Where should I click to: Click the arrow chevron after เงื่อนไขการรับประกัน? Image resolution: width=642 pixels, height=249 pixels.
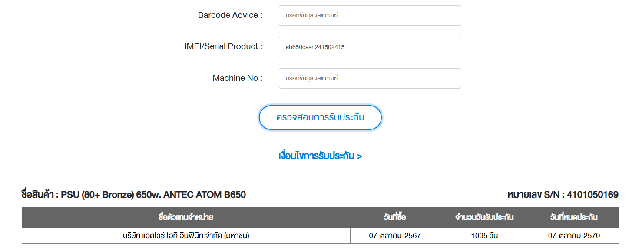coord(359,156)
